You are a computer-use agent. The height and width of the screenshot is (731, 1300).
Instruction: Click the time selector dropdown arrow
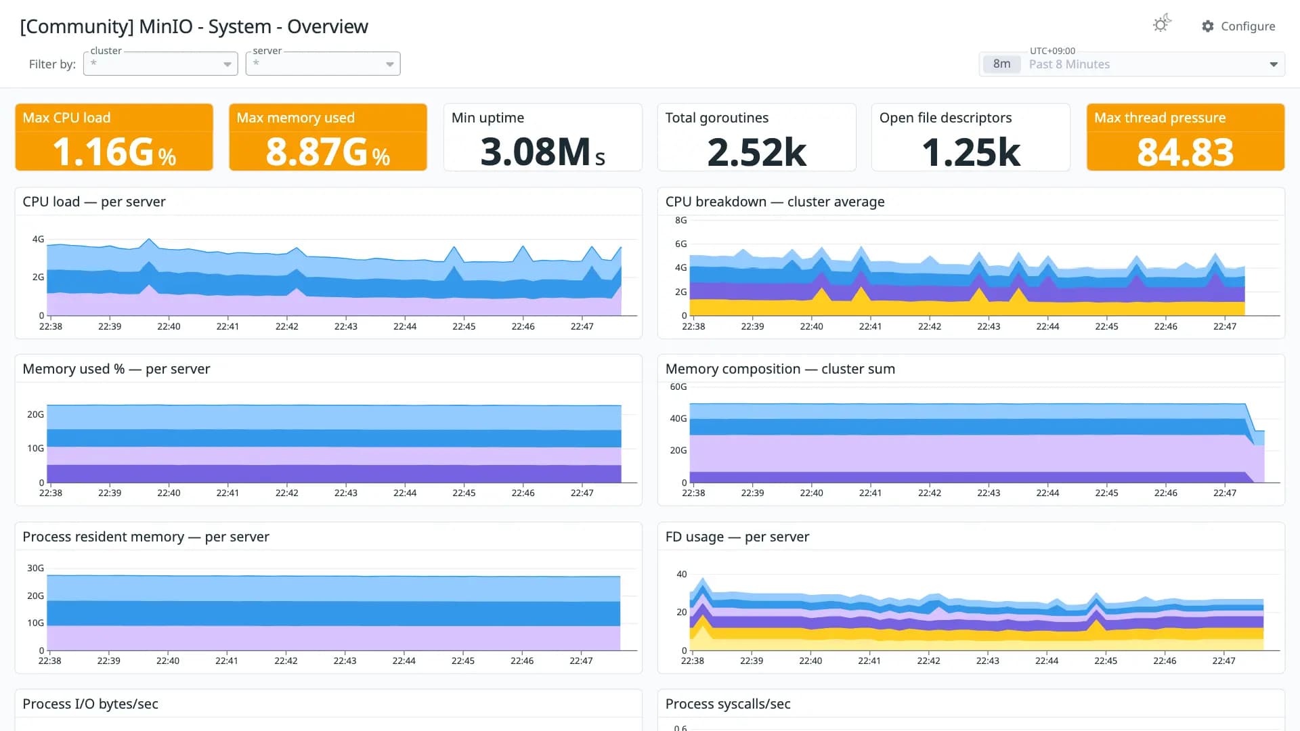click(x=1273, y=64)
